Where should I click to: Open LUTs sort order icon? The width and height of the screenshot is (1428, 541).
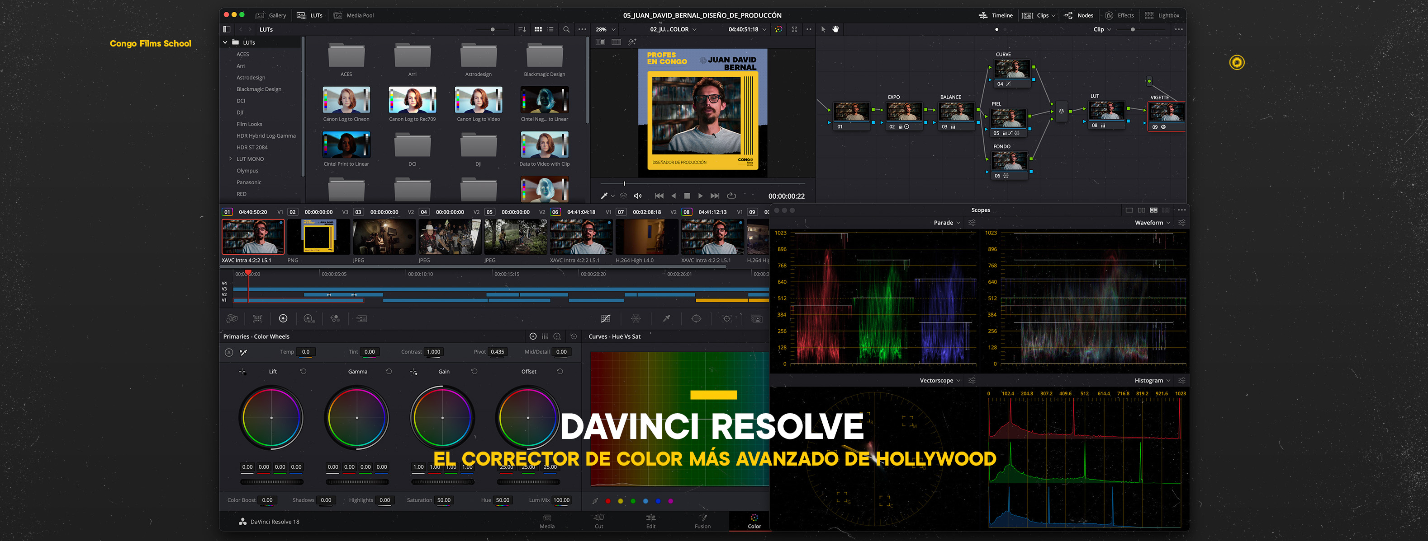522,29
